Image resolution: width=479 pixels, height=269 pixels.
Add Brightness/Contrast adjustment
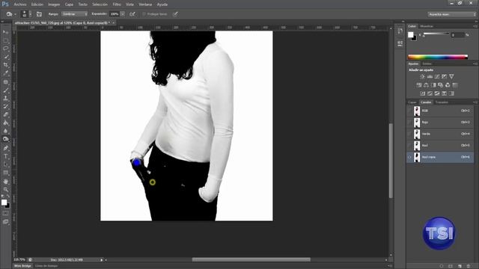(x=422, y=76)
